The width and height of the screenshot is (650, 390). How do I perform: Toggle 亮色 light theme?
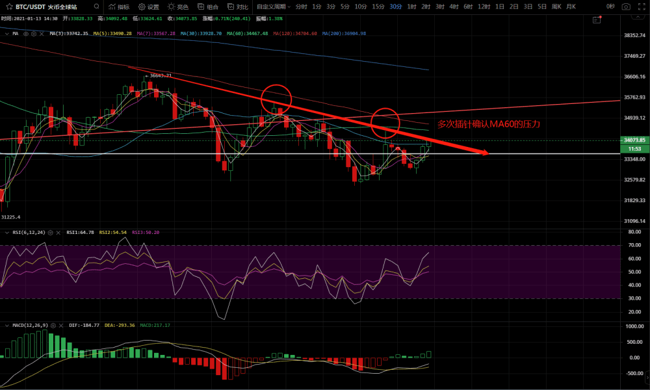click(177, 6)
